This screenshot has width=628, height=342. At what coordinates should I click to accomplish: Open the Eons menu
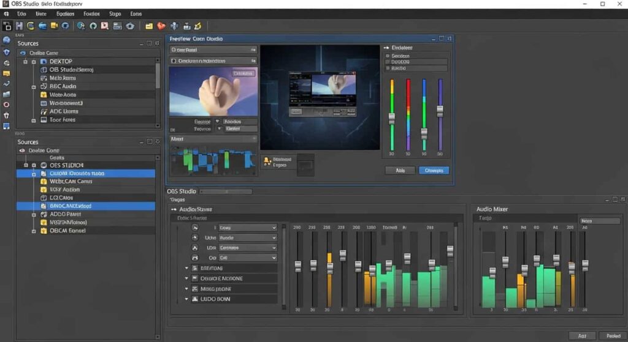136,13
